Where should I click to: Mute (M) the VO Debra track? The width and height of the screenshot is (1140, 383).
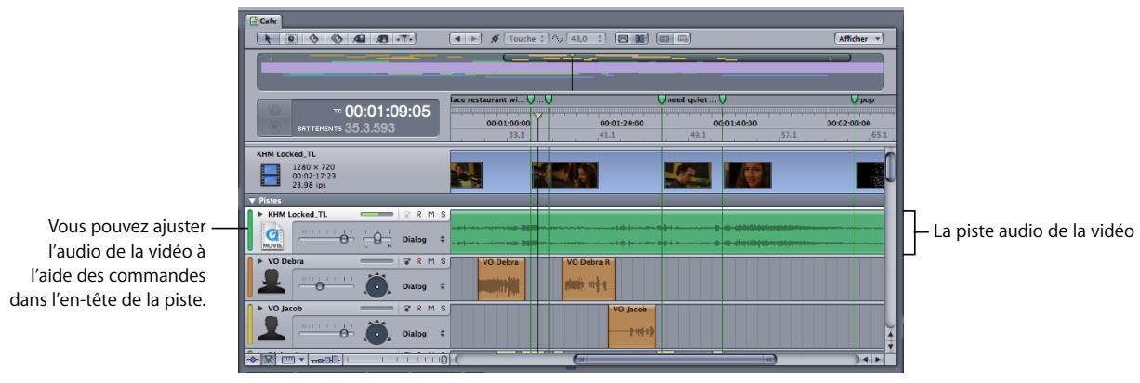tap(431, 262)
